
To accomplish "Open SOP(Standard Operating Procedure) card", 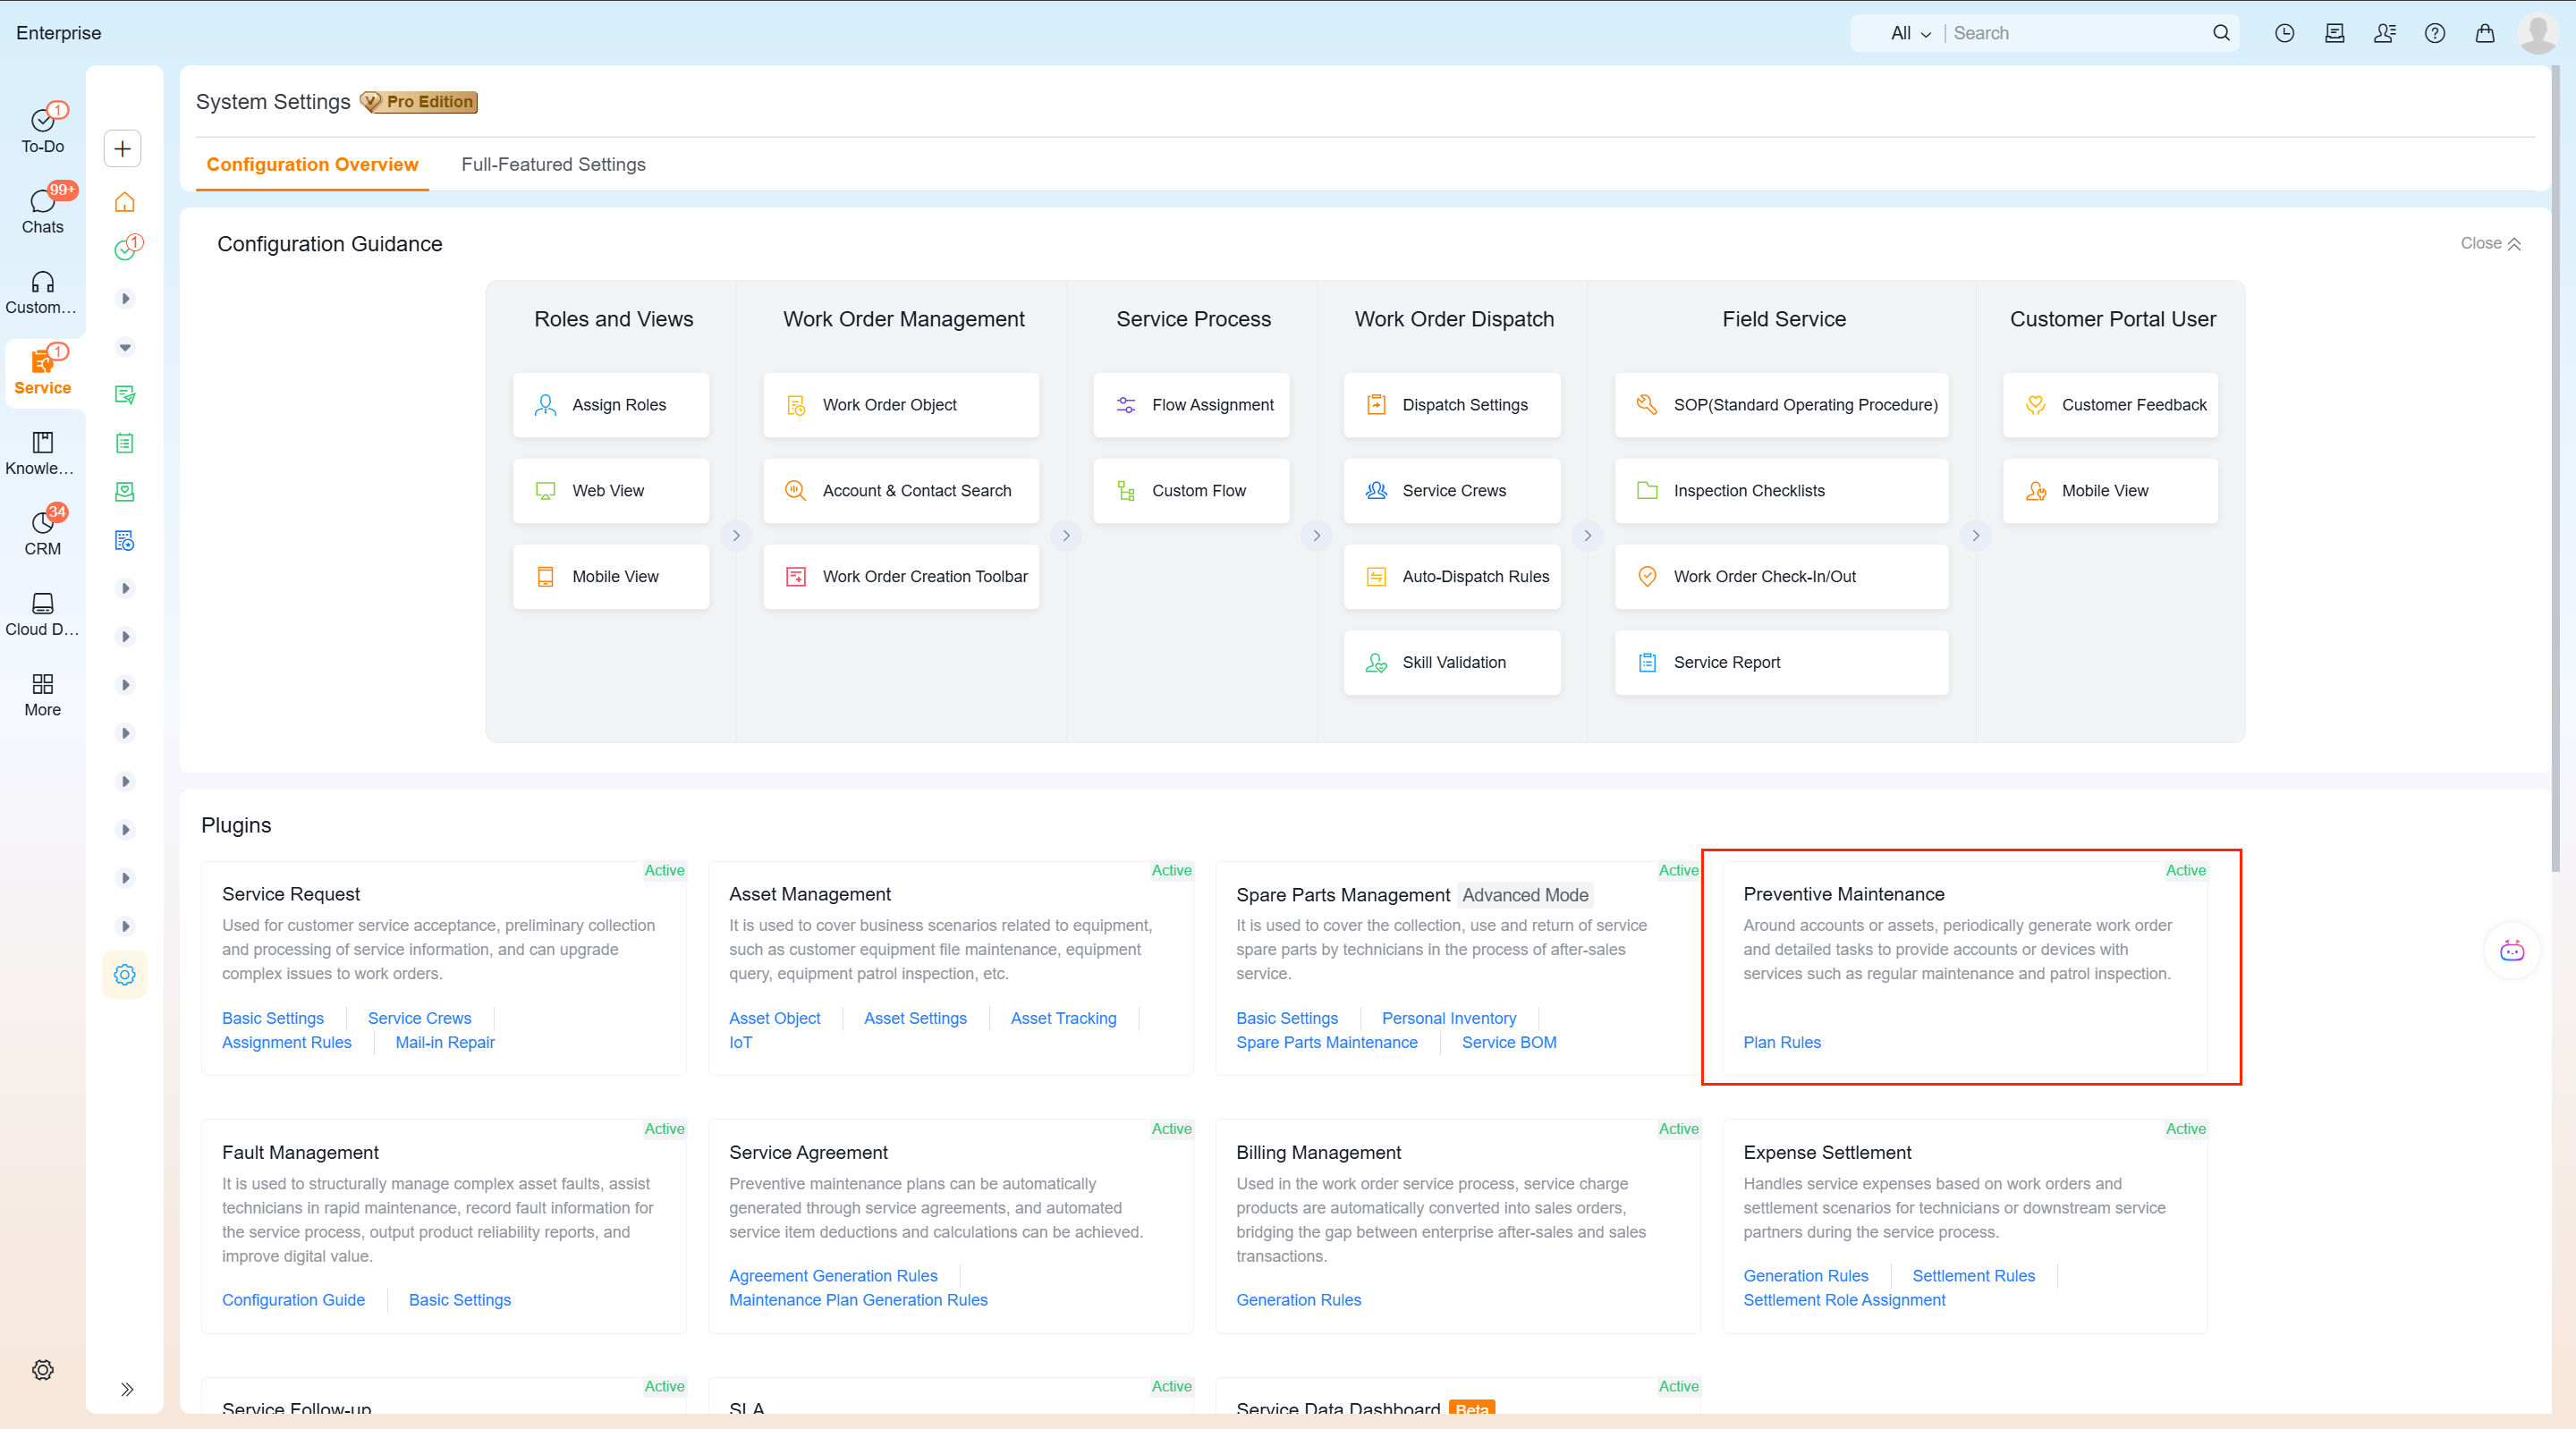I will (x=1781, y=405).
